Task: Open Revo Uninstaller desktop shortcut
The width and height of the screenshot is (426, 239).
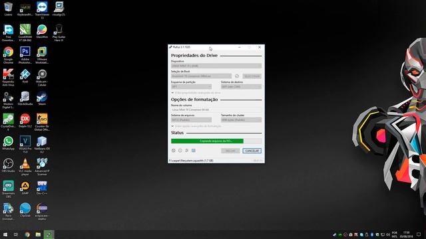Action: (x=8, y=212)
